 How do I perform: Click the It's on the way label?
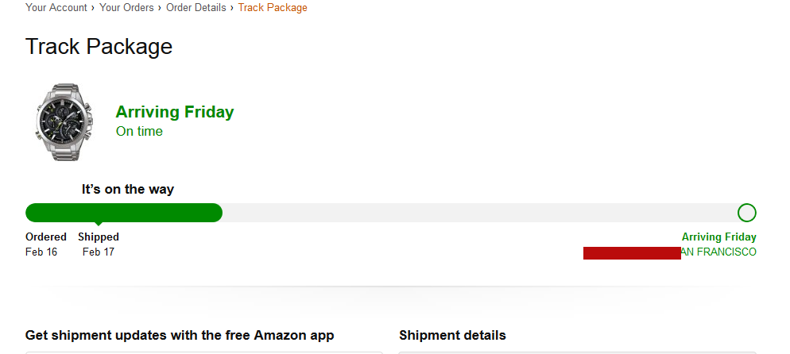point(128,190)
